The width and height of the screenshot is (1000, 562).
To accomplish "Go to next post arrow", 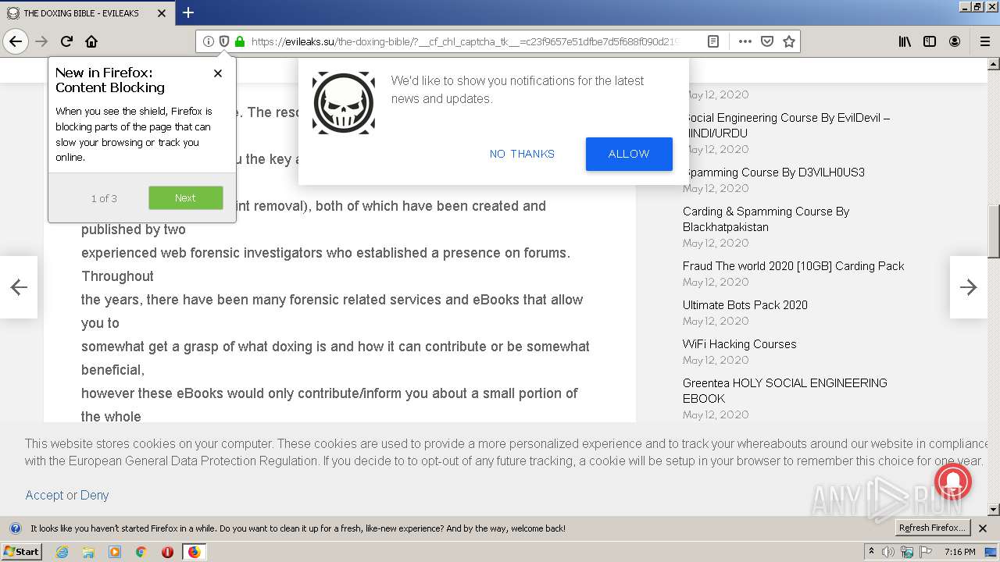I will (969, 287).
